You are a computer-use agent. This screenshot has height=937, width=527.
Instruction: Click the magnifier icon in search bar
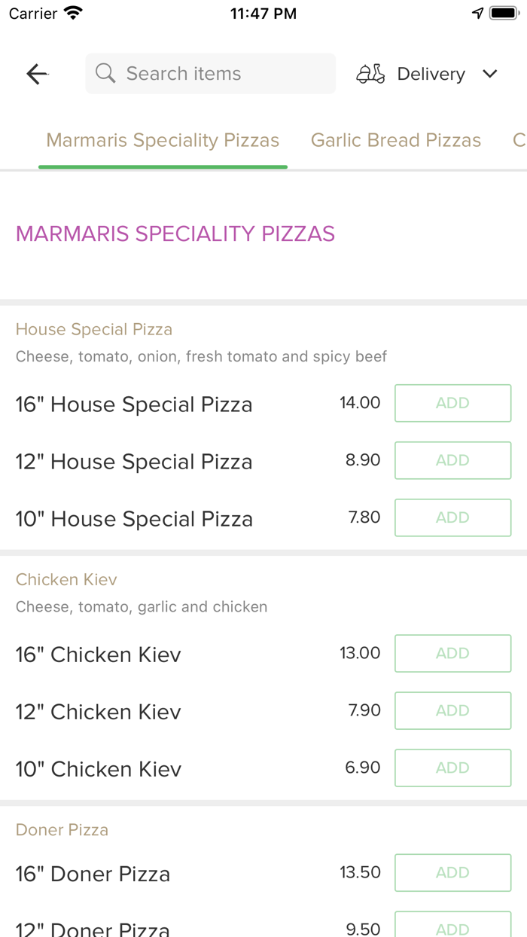pos(105,73)
